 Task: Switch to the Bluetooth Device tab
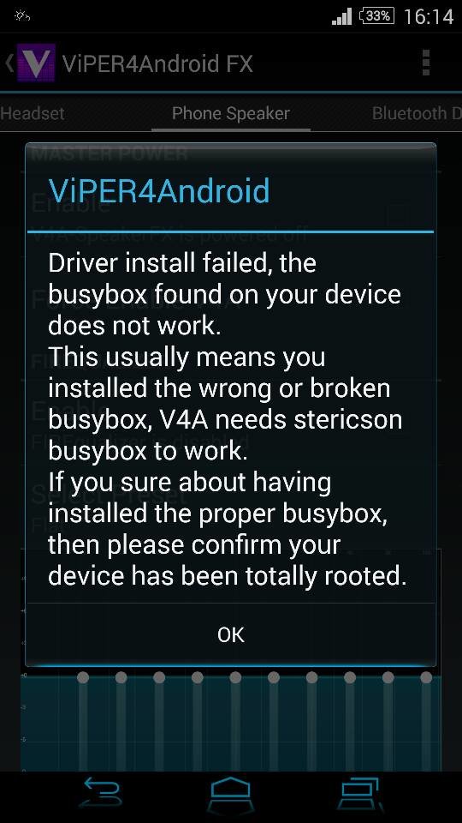(417, 113)
